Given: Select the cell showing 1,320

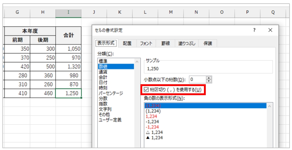Looking at the screenshot, I should pyautogui.click(x=68, y=67).
